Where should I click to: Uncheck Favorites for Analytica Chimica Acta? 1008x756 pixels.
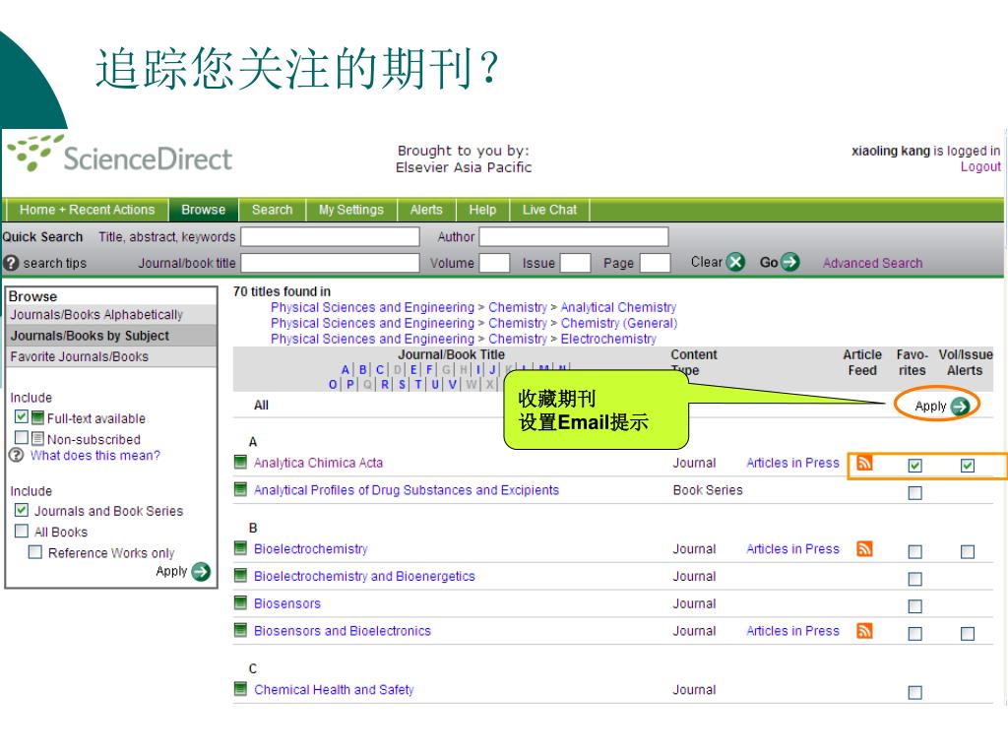point(914,466)
